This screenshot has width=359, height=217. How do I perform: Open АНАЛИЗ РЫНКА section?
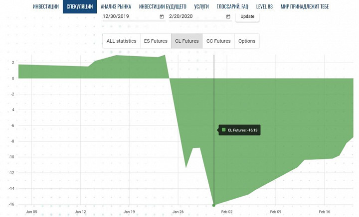[116, 6]
